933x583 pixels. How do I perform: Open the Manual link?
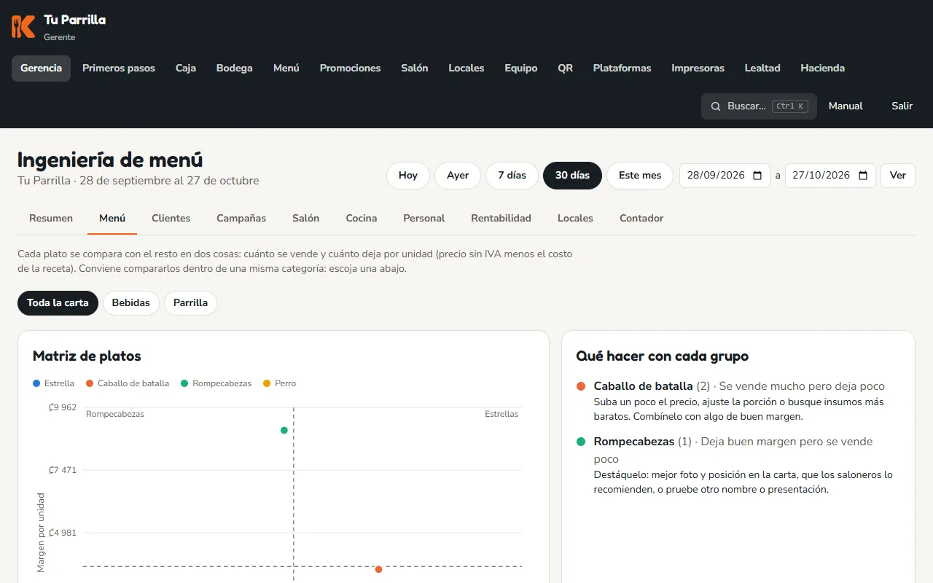(x=846, y=106)
